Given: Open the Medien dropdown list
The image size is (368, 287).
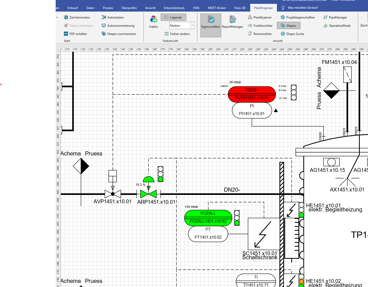Looking at the screenshot, I should tap(192, 25).
